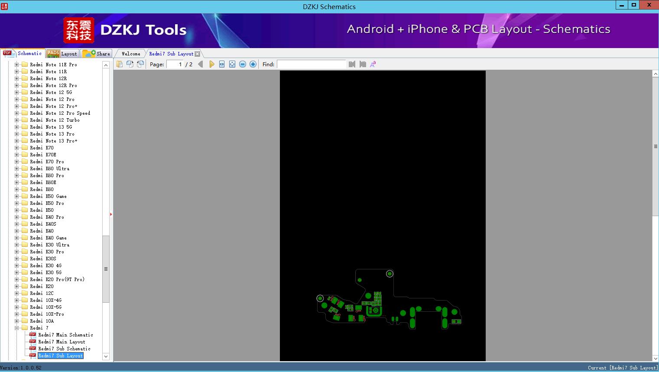Select the Redmi7 Sub Layout PDF
659x372 pixels.
[x=61, y=356]
